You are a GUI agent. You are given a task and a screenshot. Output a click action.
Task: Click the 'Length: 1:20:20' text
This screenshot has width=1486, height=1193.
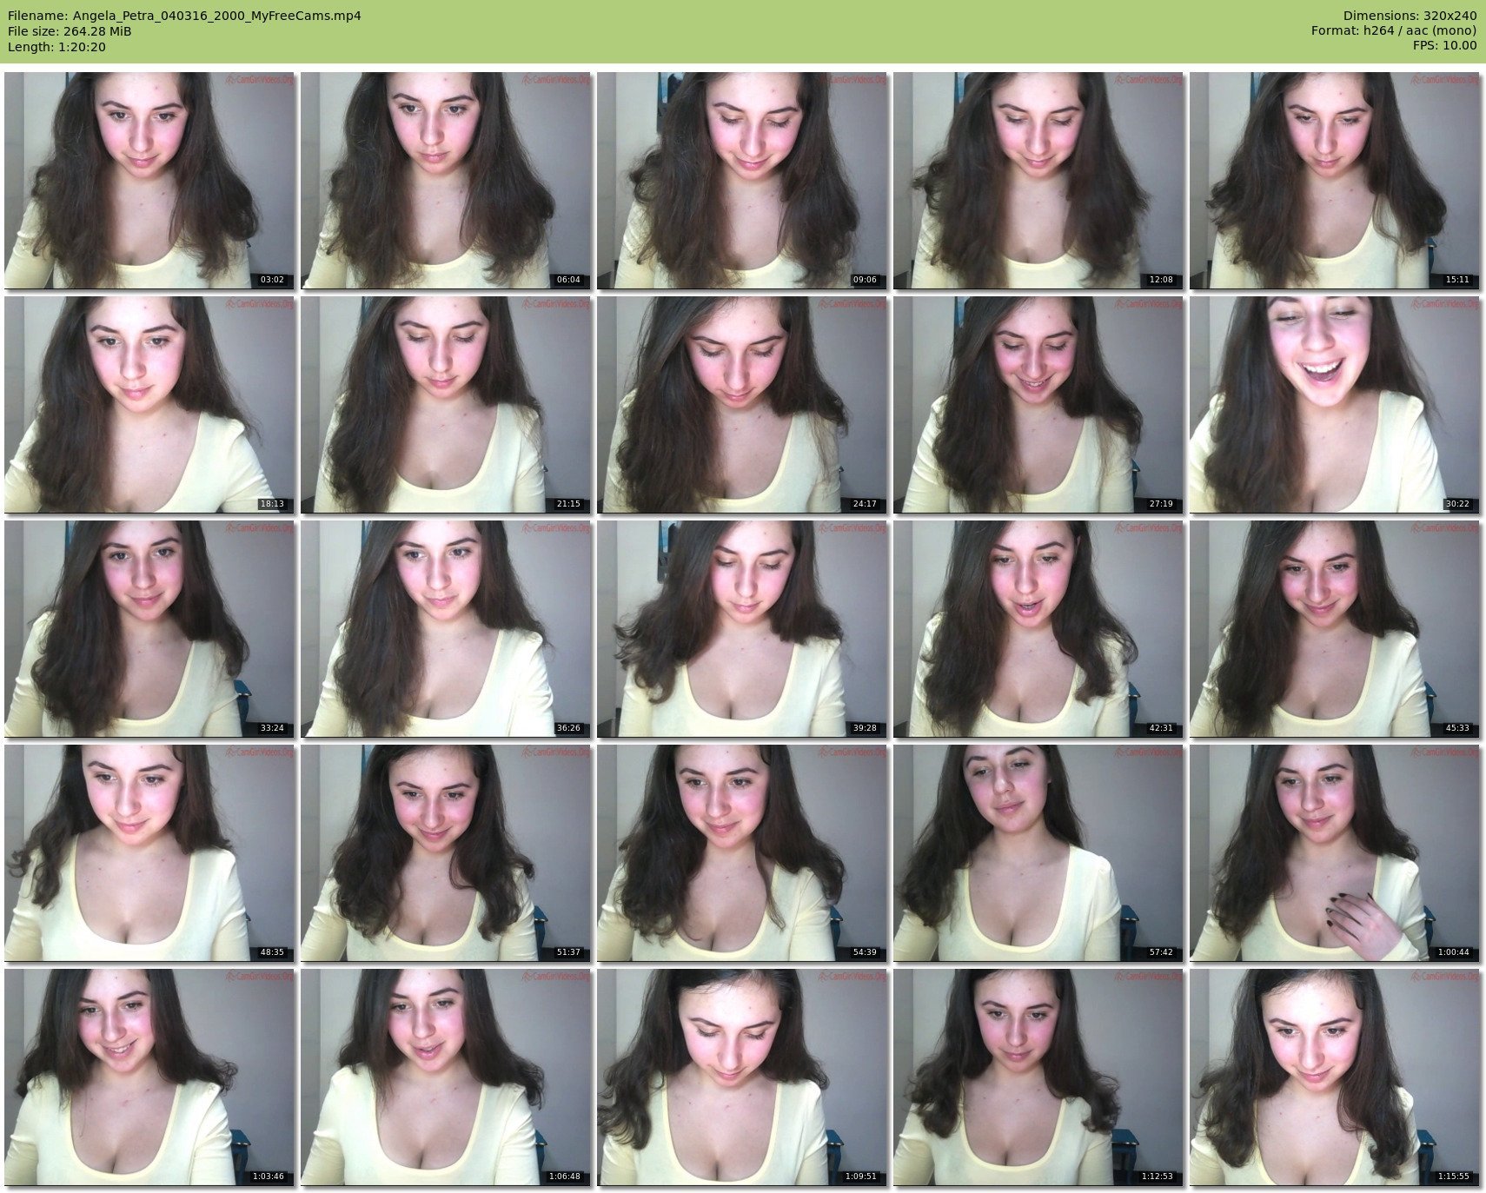(56, 47)
